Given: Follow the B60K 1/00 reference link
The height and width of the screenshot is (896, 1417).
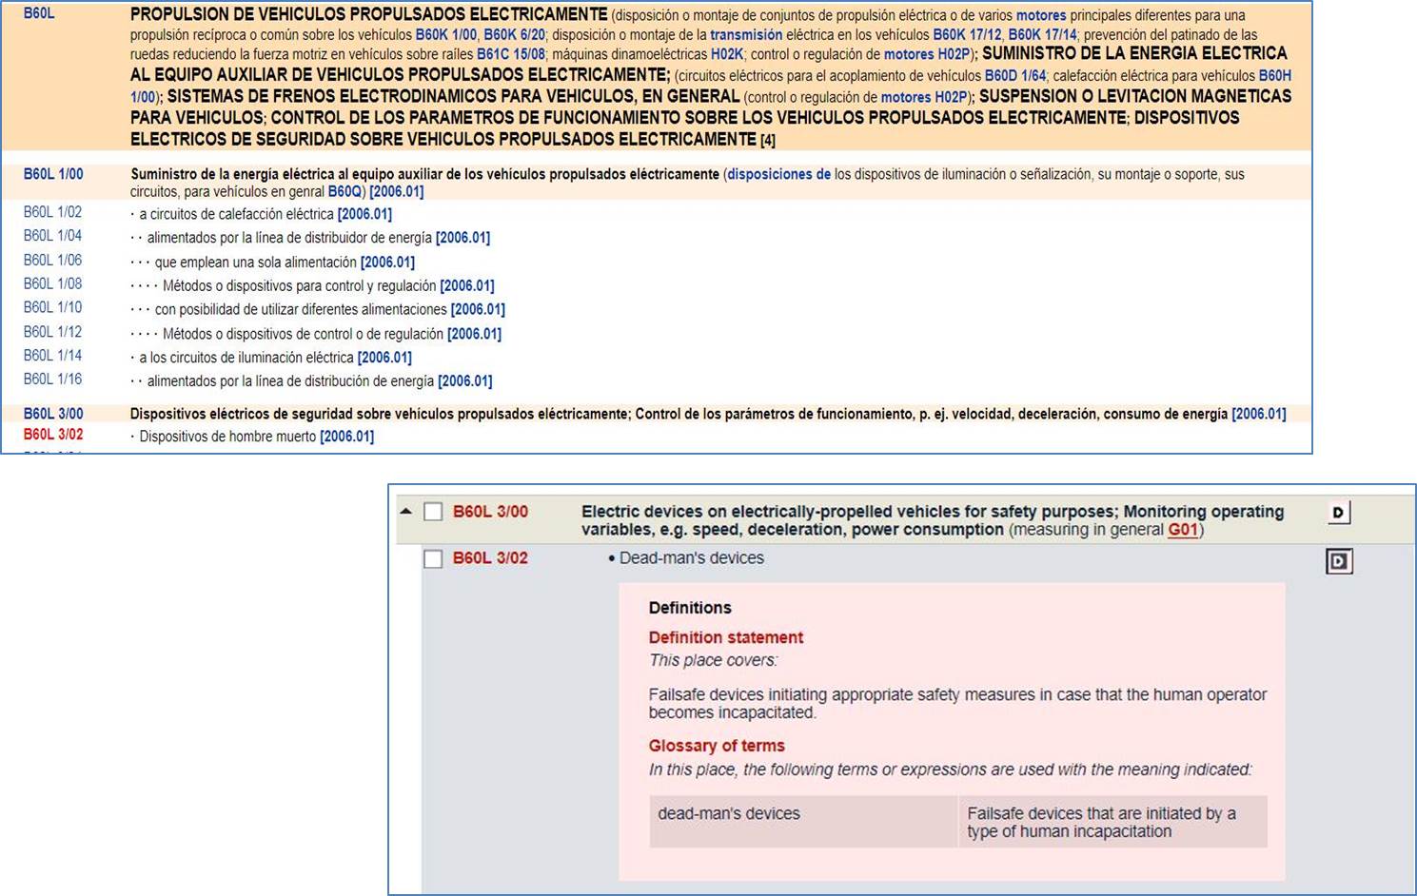Looking at the screenshot, I should tap(445, 35).
